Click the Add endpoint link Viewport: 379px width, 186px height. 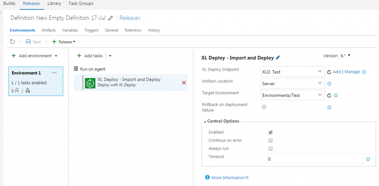pyautogui.click(x=337, y=72)
